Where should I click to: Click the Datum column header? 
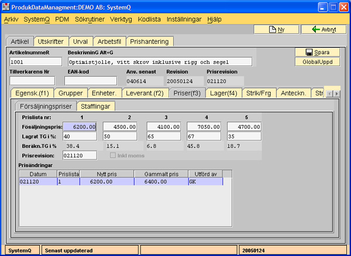(x=38, y=174)
